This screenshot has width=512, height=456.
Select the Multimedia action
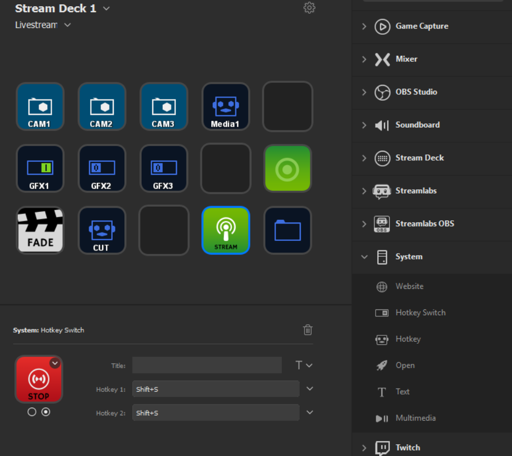415,418
